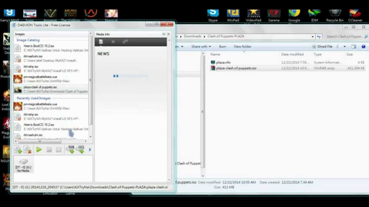This screenshot has height=207, width=369.
Task: Click the Remove Image toolbar icon
Action: tap(28, 149)
